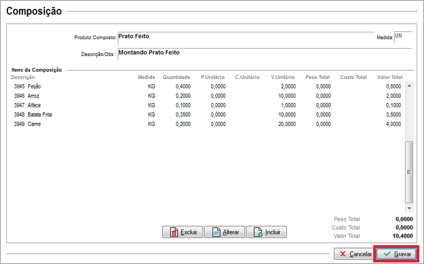
Task: Click the Valor Total column header
Action: pyautogui.click(x=390, y=77)
